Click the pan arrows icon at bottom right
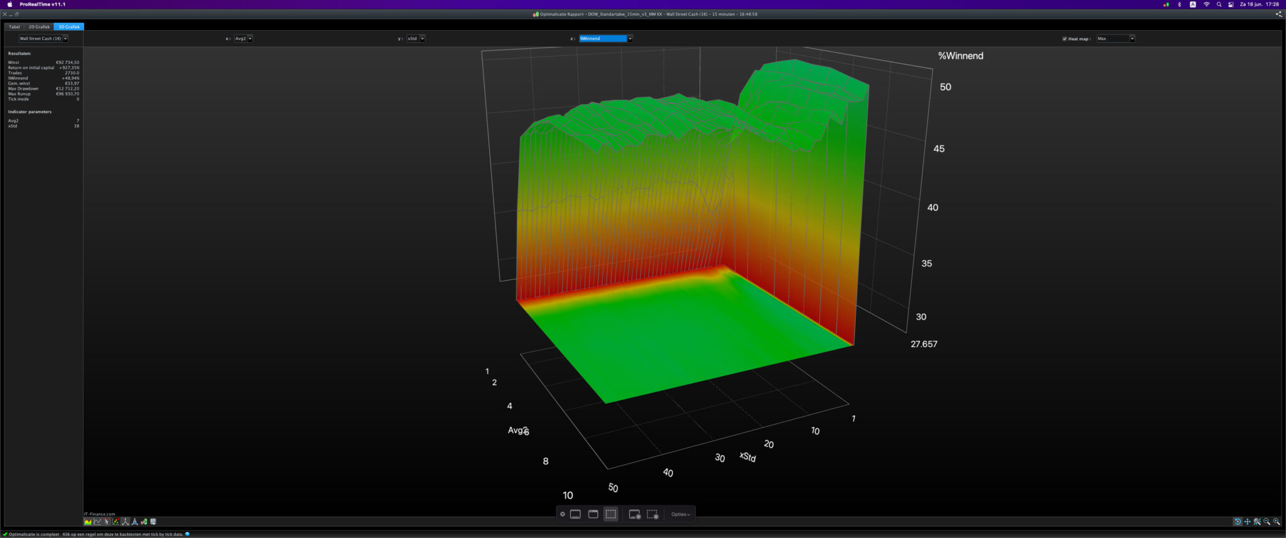Image resolution: width=1286 pixels, height=538 pixels. 1247,522
